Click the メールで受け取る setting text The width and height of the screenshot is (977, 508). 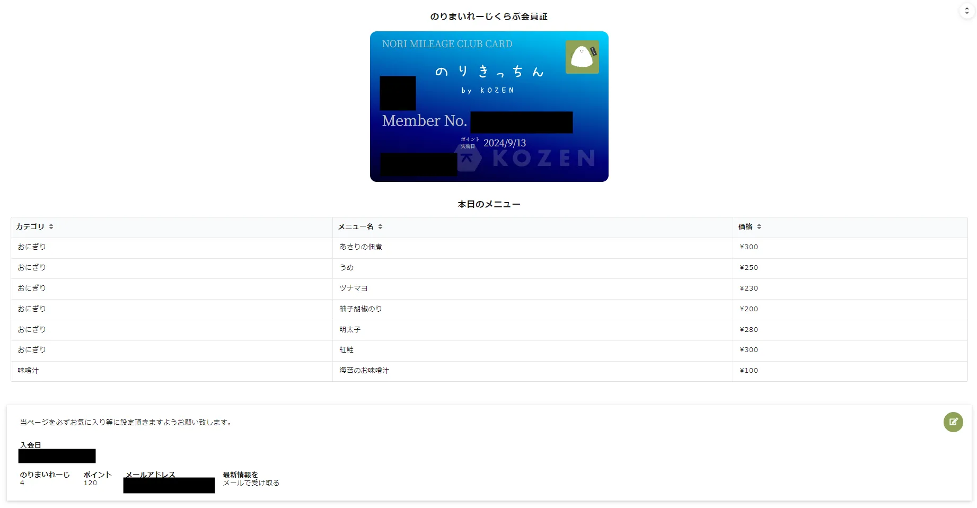[x=251, y=483]
